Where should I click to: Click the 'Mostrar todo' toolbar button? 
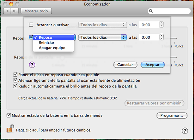click(36, 11)
